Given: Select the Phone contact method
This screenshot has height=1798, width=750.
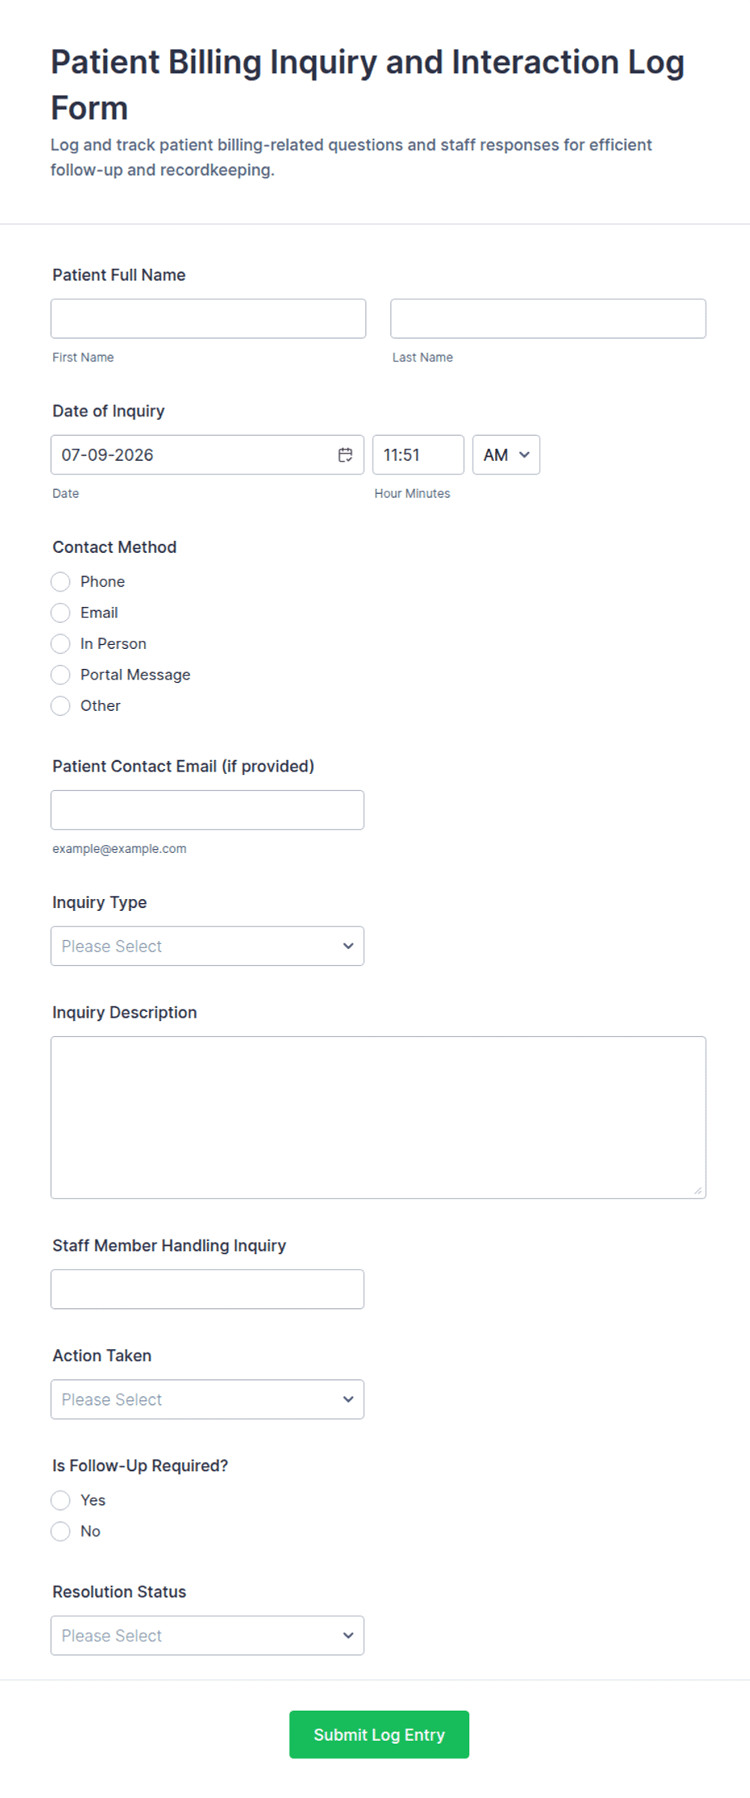Looking at the screenshot, I should coord(60,582).
